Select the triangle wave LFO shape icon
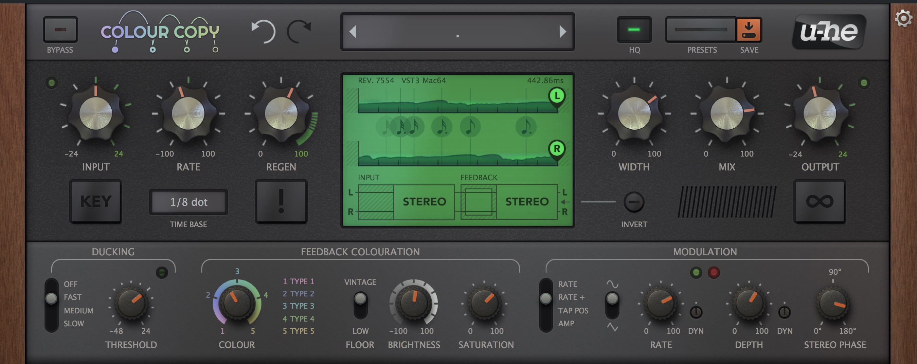 (612, 327)
